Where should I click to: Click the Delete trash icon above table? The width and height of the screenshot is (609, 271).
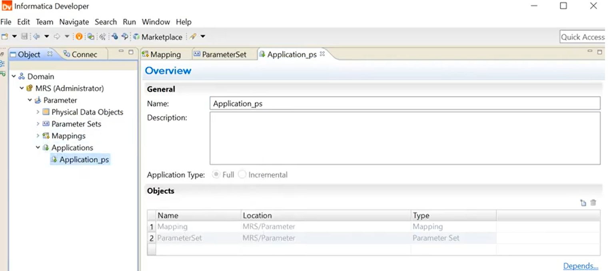click(x=593, y=203)
